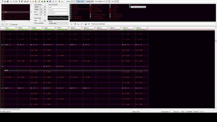Check the Change all checkbox
Screen dimensions: 217x122
click(x=11, y=24)
